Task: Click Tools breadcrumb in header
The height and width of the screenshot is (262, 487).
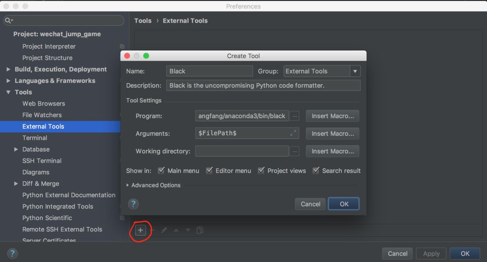Action: pos(143,21)
